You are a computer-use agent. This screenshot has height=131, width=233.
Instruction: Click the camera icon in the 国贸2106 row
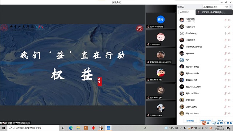[x=229, y=94]
